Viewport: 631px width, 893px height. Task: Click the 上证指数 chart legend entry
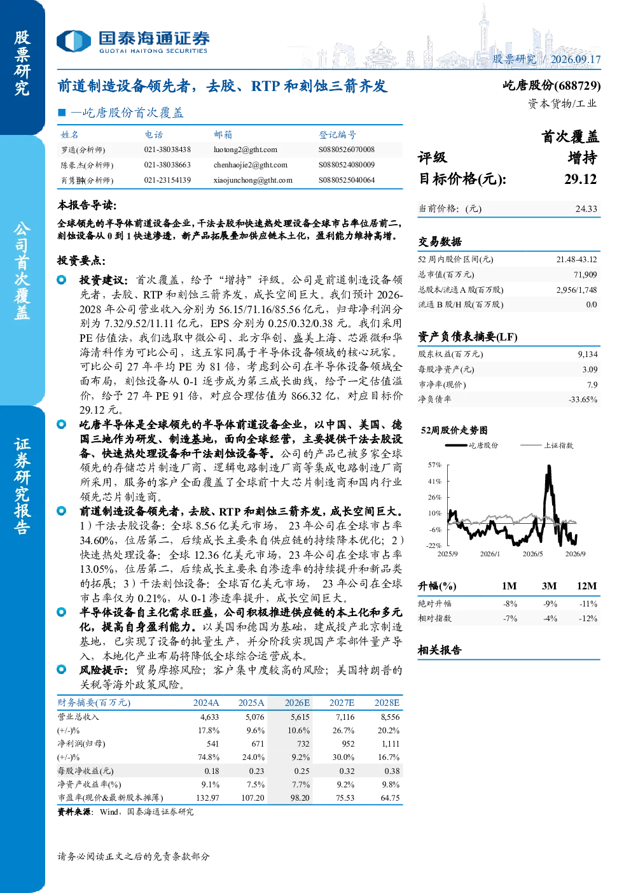547,446
